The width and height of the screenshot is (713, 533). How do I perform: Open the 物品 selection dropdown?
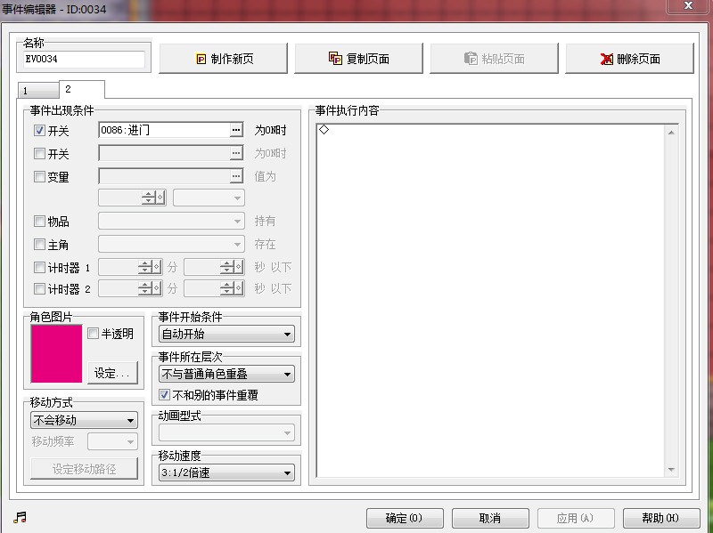(x=171, y=221)
